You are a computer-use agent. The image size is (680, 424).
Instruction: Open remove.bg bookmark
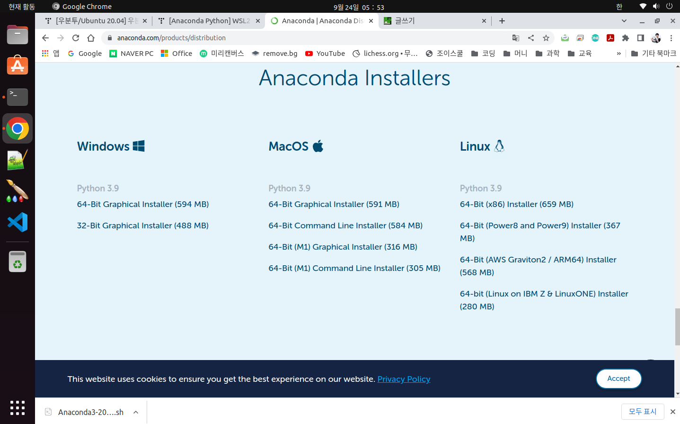click(x=274, y=54)
